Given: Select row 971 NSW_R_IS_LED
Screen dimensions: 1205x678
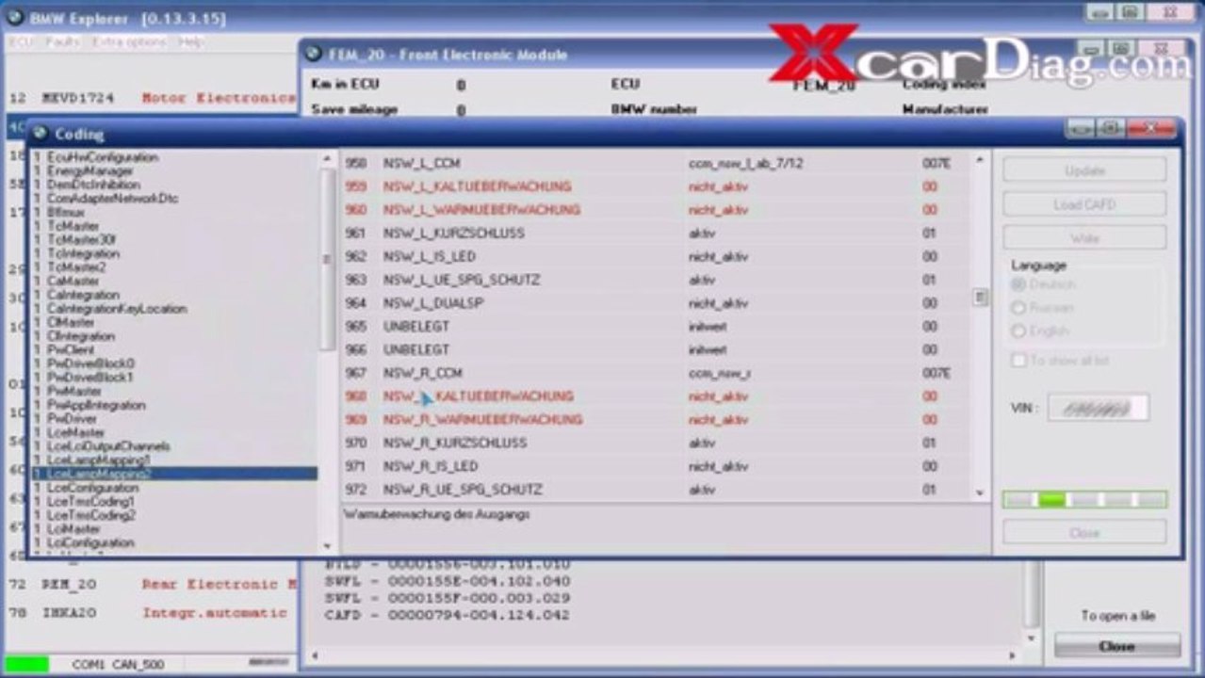Looking at the screenshot, I should tap(655, 466).
